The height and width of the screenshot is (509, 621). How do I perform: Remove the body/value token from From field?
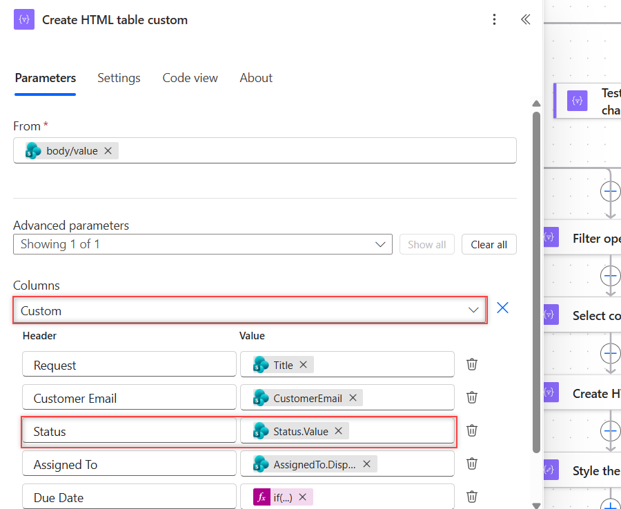(108, 151)
